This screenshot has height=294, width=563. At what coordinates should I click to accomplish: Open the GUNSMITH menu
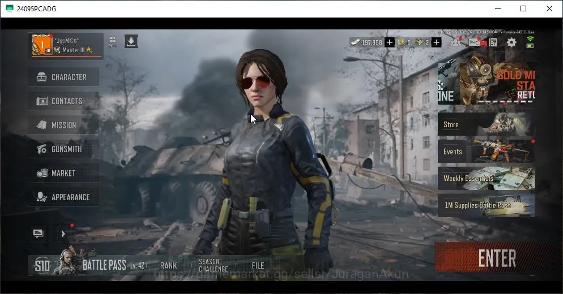tap(63, 149)
